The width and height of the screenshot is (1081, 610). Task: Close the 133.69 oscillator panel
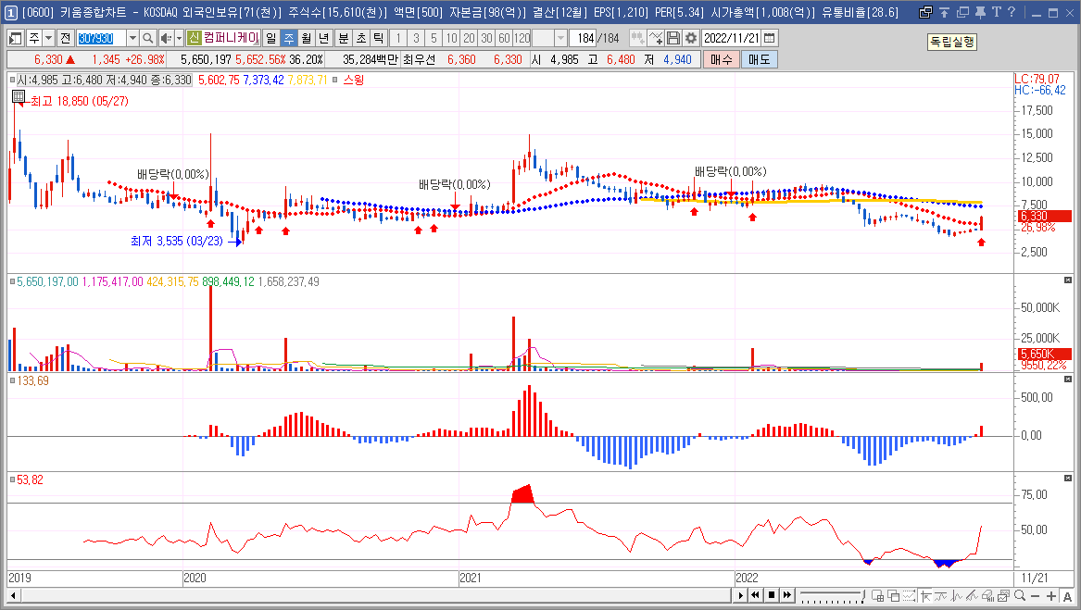click(1068, 380)
